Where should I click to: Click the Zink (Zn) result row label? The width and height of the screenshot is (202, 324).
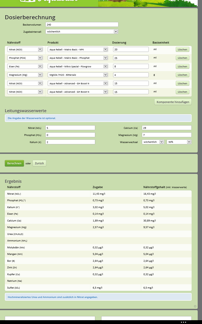coord(12,268)
